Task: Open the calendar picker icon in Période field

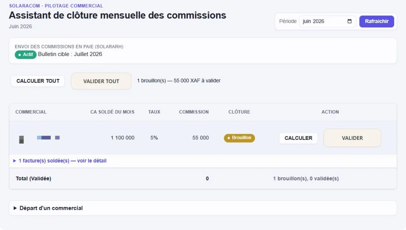Action: click(349, 21)
